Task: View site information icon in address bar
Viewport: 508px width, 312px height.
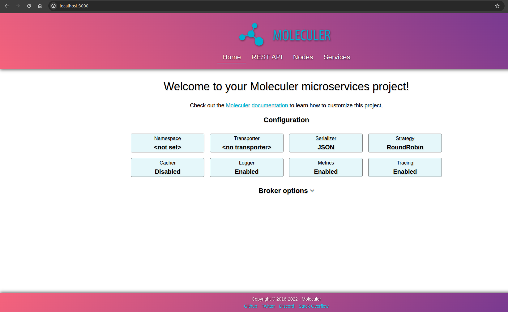Action: point(53,6)
